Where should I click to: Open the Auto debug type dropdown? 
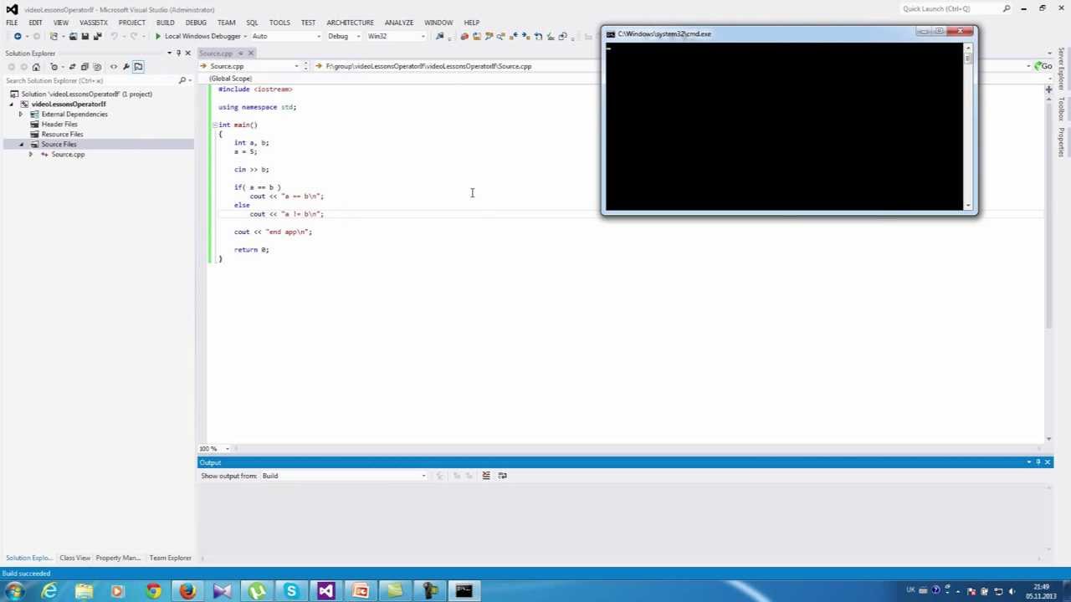click(x=285, y=36)
